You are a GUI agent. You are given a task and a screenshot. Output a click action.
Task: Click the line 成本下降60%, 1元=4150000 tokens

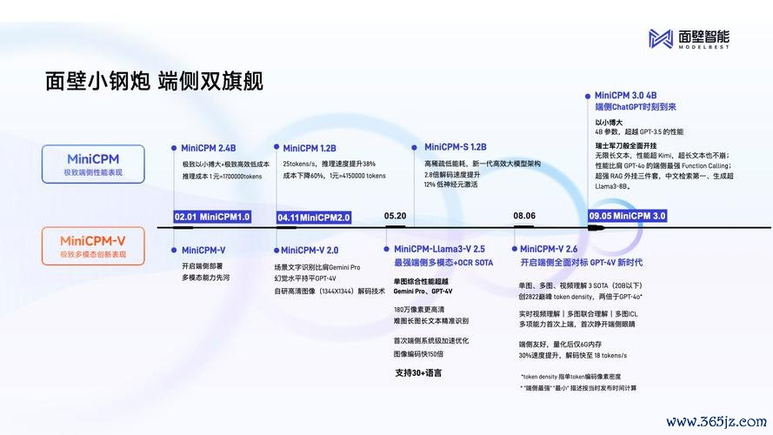pyautogui.click(x=334, y=176)
